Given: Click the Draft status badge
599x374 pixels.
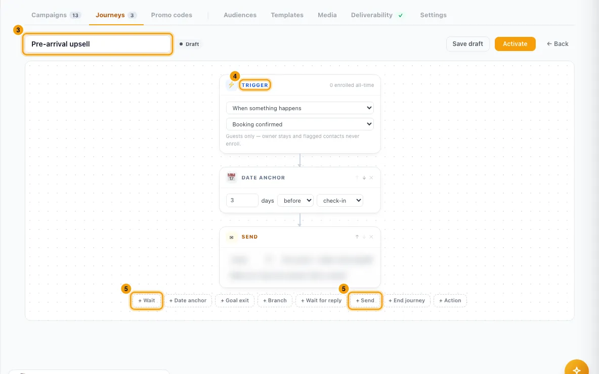Looking at the screenshot, I should coord(190,44).
